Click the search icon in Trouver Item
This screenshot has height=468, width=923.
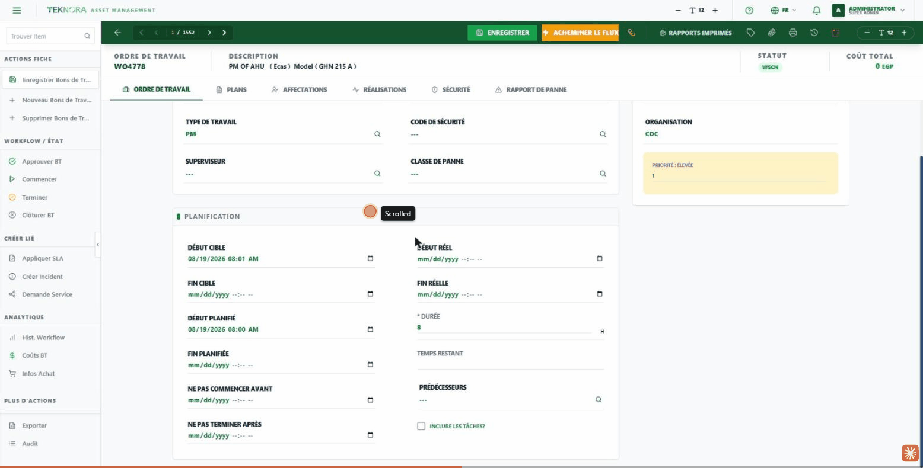click(87, 36)
